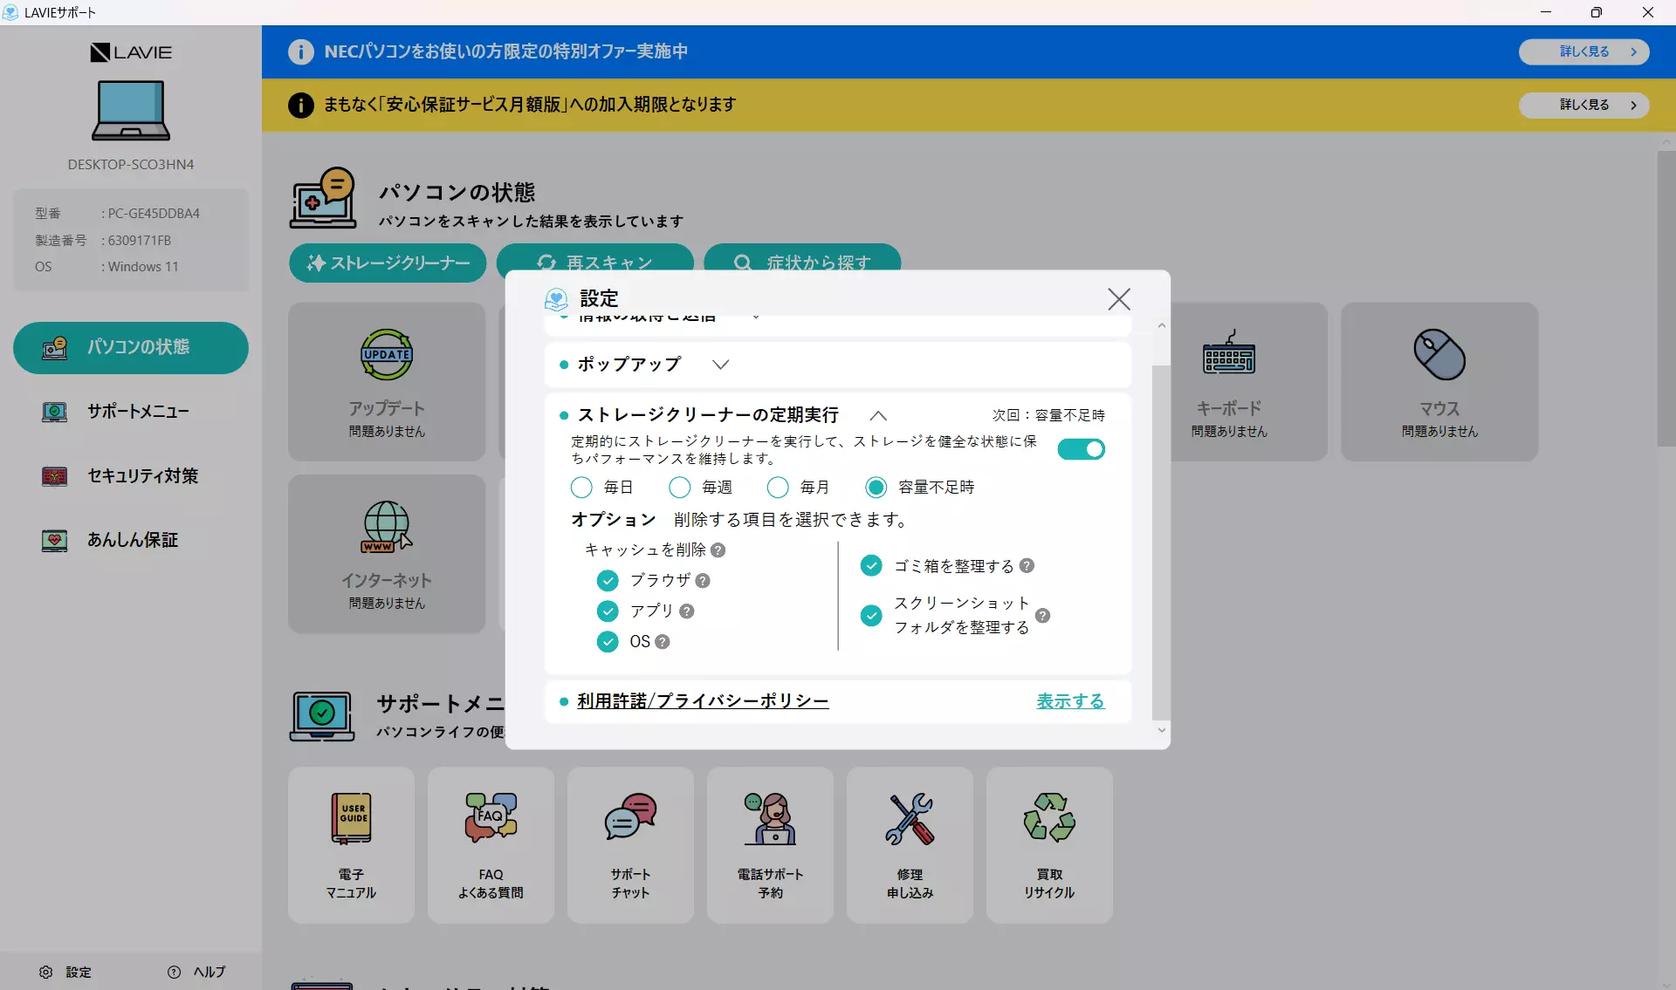The width and height of the screenshot is (1676, 990).
Task: Open the アップデート status card icon
Action: click(387, 354)
